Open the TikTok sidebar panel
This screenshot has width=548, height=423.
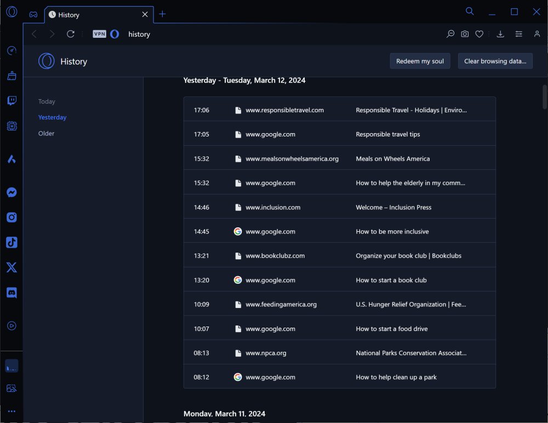[12, 242]
